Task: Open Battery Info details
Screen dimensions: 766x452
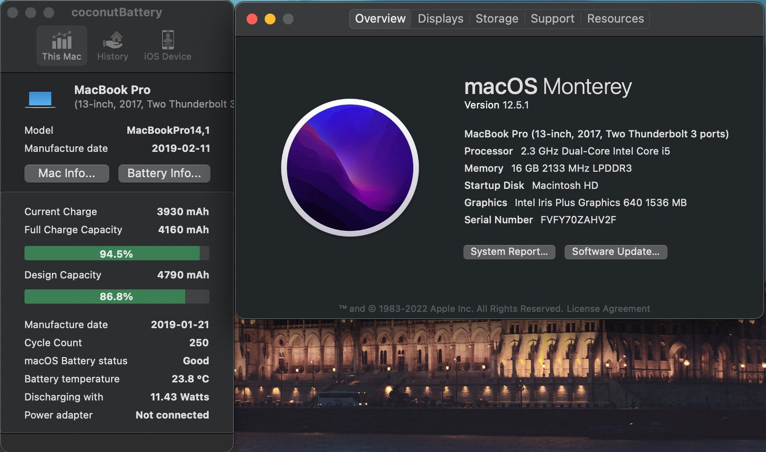Action: click(164, 173)
